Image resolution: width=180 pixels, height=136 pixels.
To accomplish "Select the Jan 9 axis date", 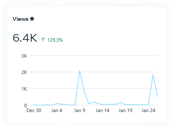I will click(80, 110).
